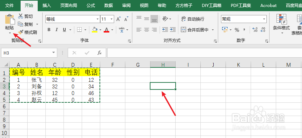302x138 pixels.
Task: Switch to the View (视图) tab
Action: pyautogui.click(x=144, y=6)
